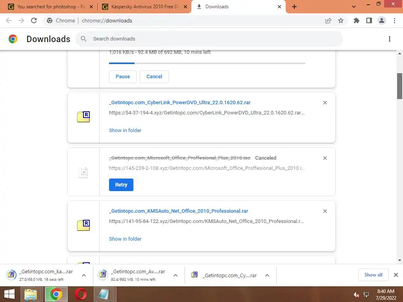Click the network tray icon
Viewport: 403px width, 302px height.
(x=366, y=295)
